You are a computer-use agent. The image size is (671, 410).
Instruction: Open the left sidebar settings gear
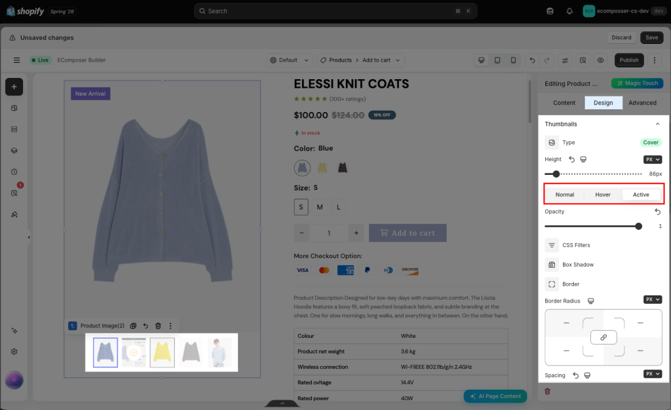coord(14,352)
